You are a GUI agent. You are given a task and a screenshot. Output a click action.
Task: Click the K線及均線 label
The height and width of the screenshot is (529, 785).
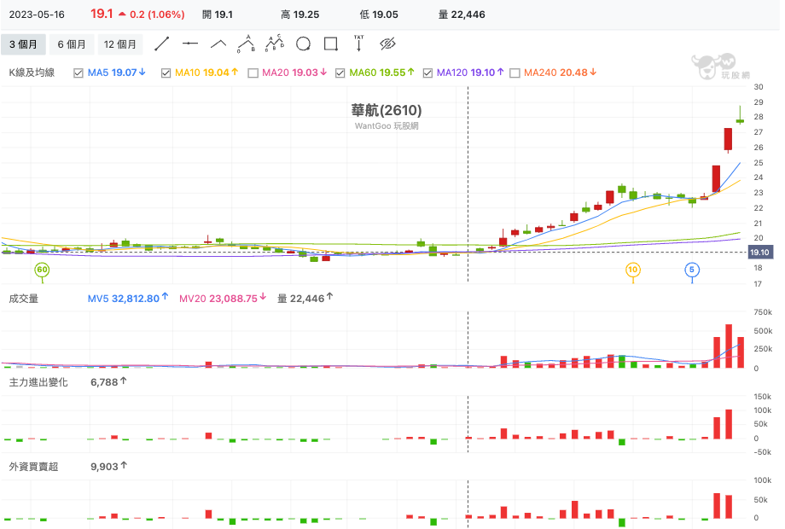32,73
